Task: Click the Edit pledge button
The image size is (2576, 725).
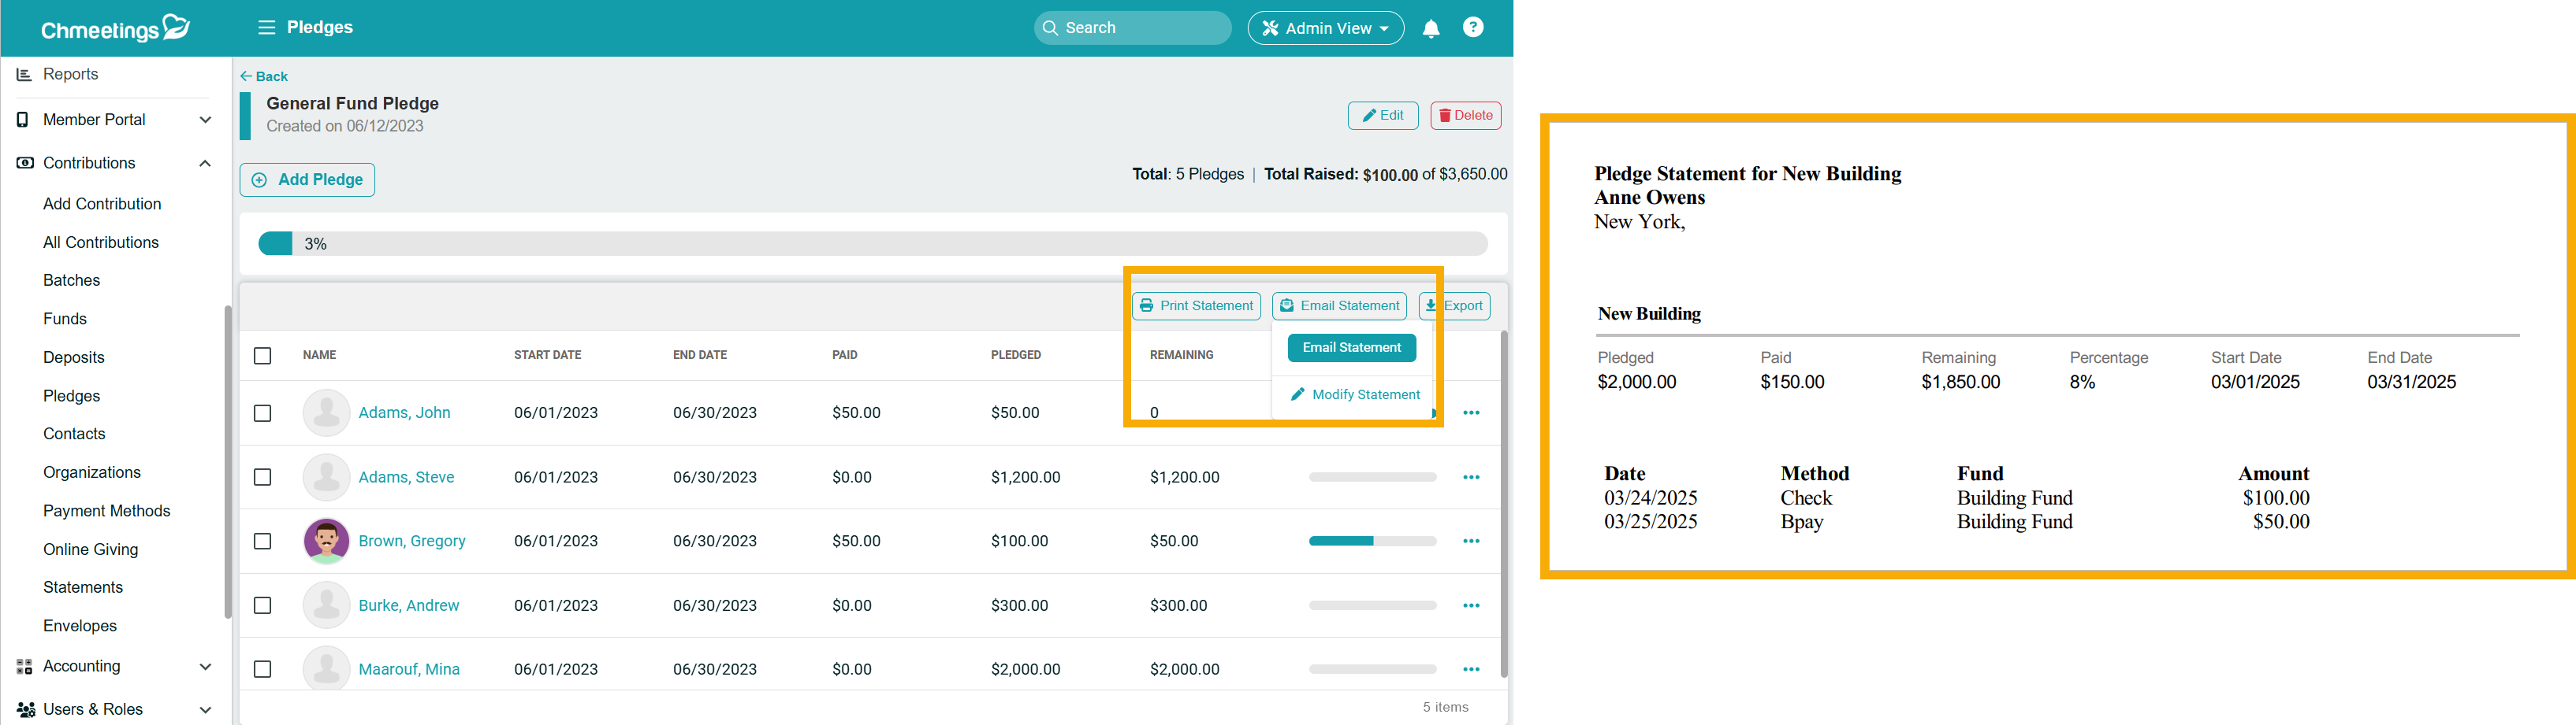Action: 1383,116
